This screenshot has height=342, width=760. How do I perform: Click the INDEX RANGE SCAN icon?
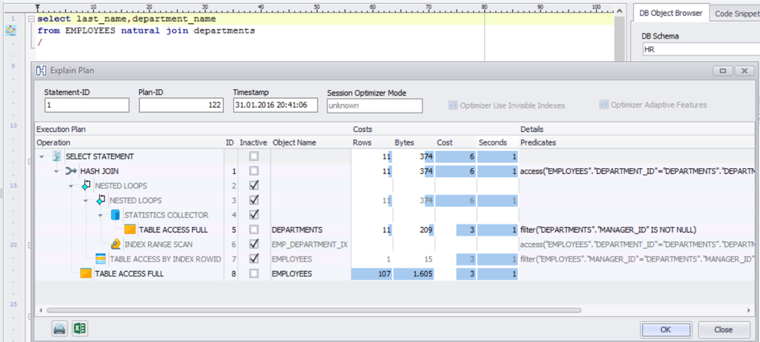[x=115, y=244]
